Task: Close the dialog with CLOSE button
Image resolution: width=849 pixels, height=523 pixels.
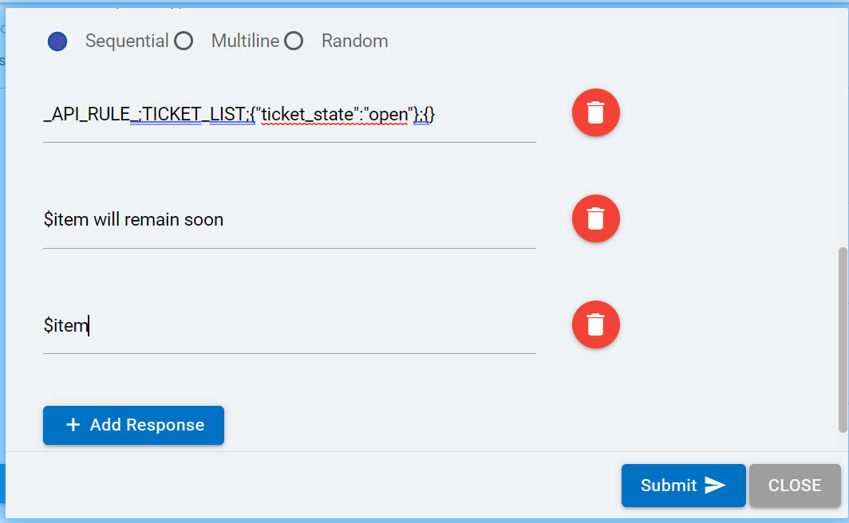Action: point(794,486)
